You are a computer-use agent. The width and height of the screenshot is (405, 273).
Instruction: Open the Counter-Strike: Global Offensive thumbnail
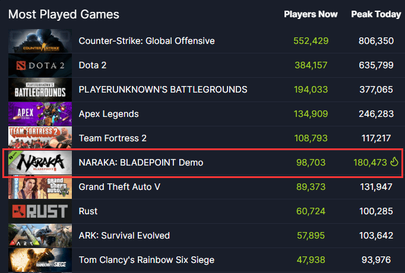click(x=39, y=41)
